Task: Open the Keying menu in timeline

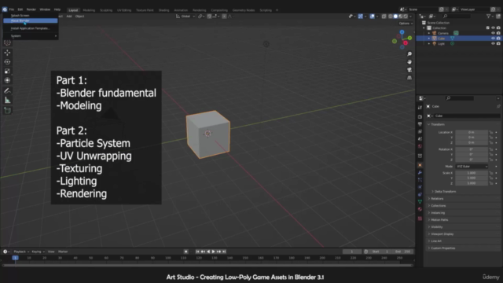Action: tap(38, 252)
